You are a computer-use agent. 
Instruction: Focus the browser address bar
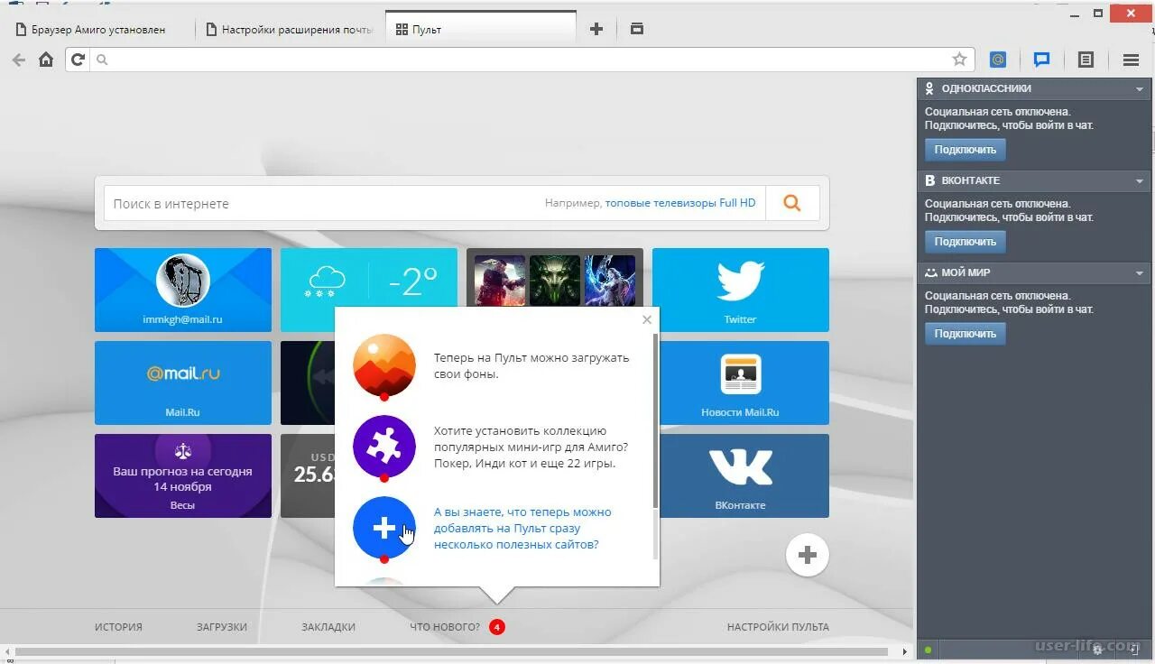point(523,60)
